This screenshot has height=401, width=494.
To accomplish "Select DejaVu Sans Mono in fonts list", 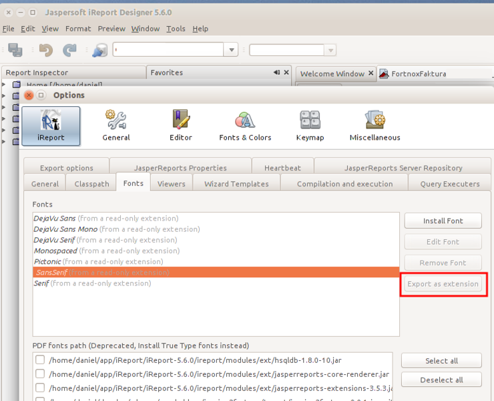I will [65, 229].
